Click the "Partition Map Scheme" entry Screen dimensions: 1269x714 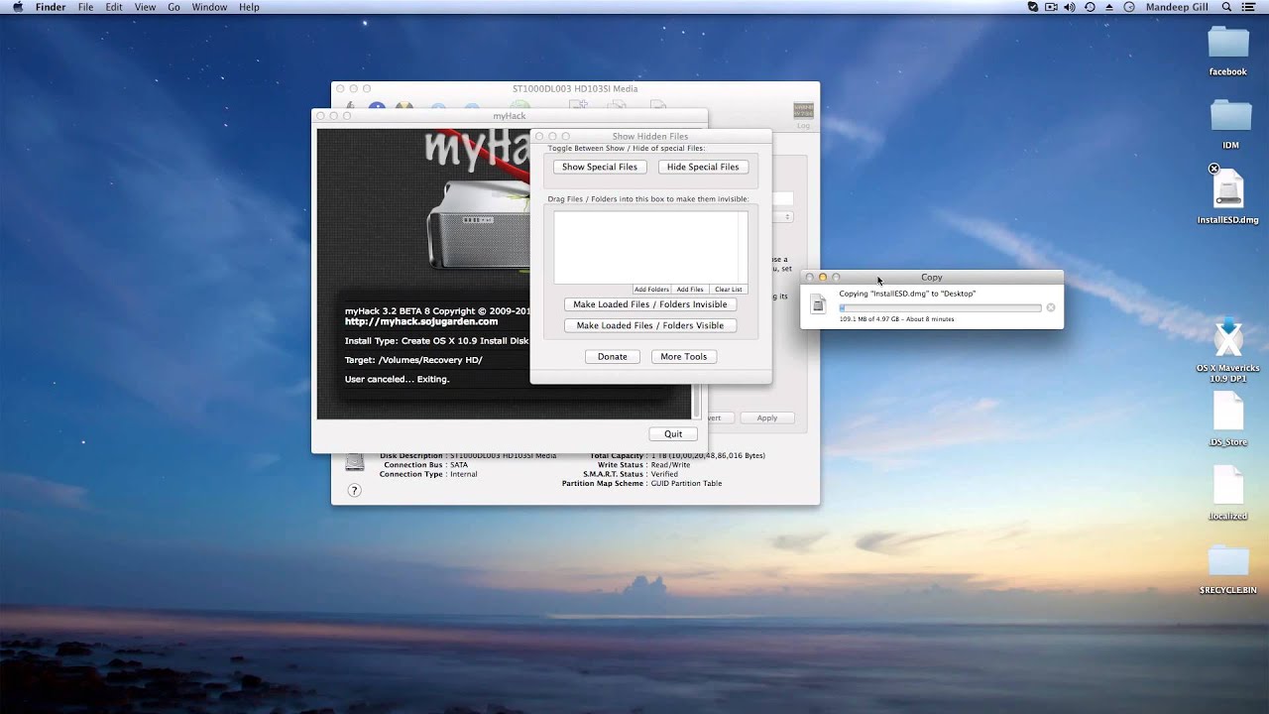642,484
